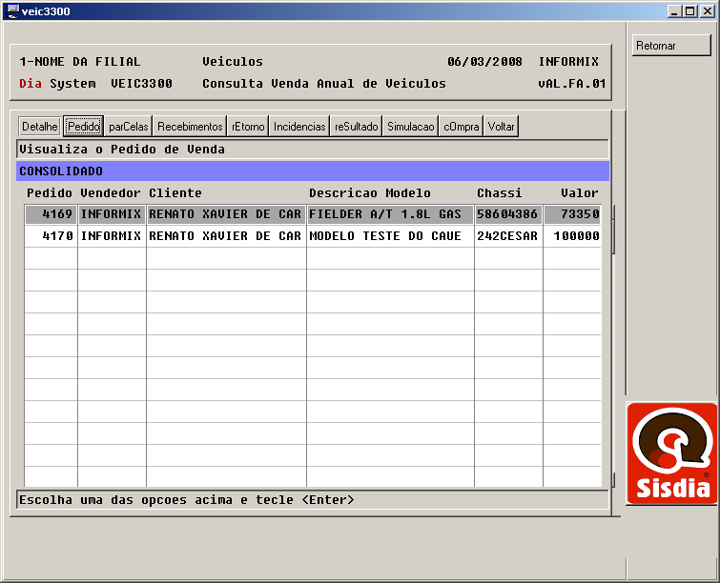Maximize the veic3300 window
This screenshot has width=720, height=583.
[x=690, y=10]
